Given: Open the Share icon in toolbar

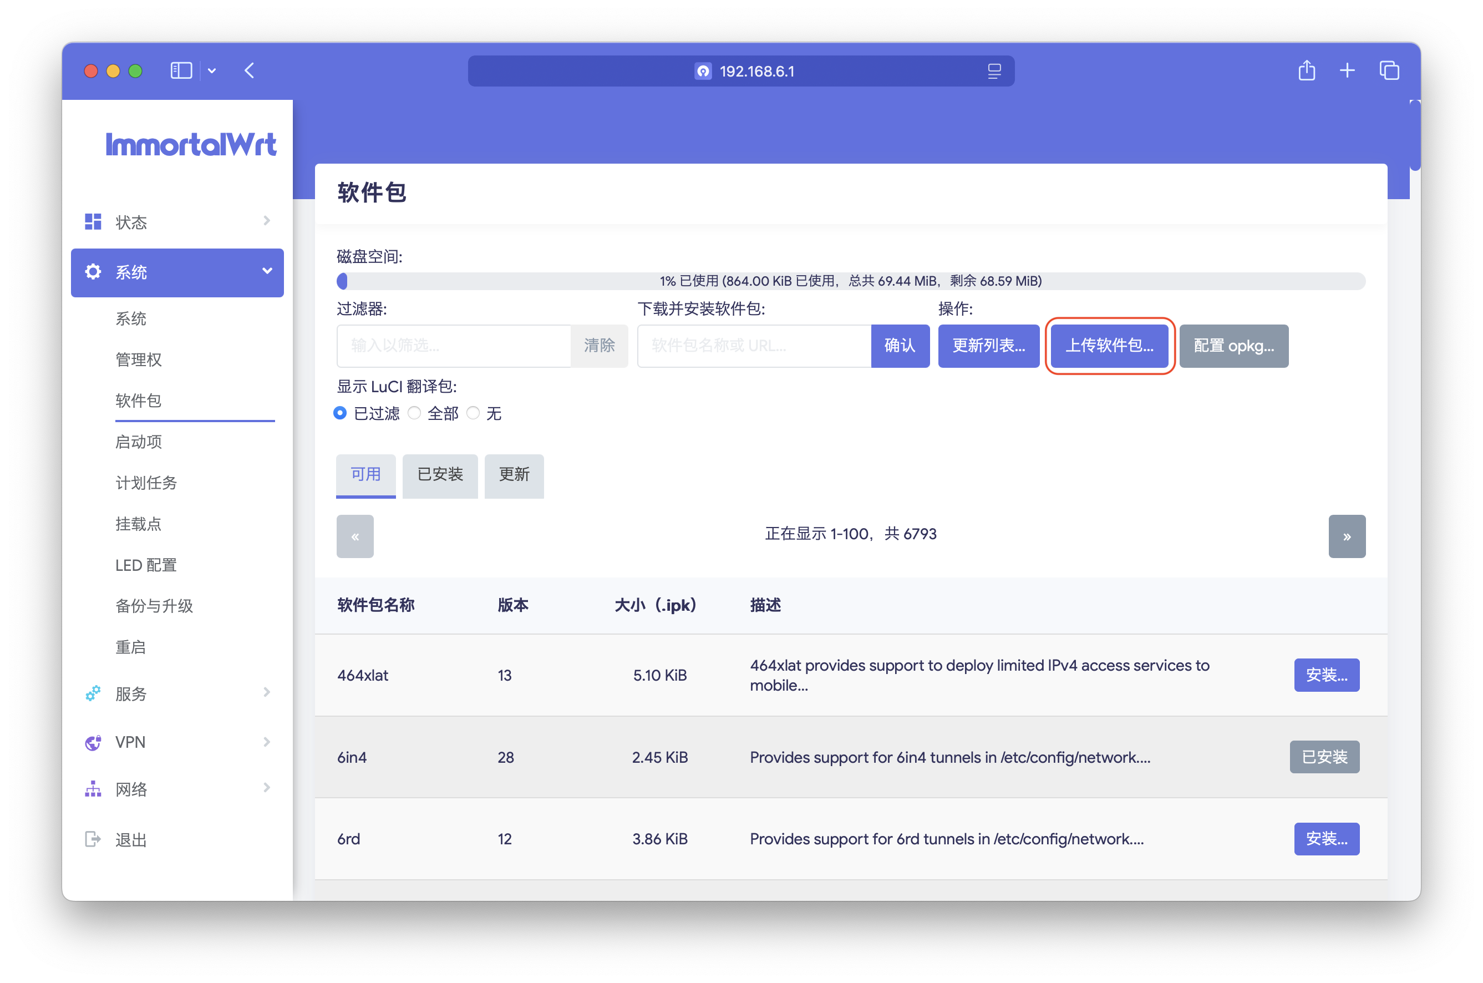Looking at the screenshot, I should [1306, 71].
